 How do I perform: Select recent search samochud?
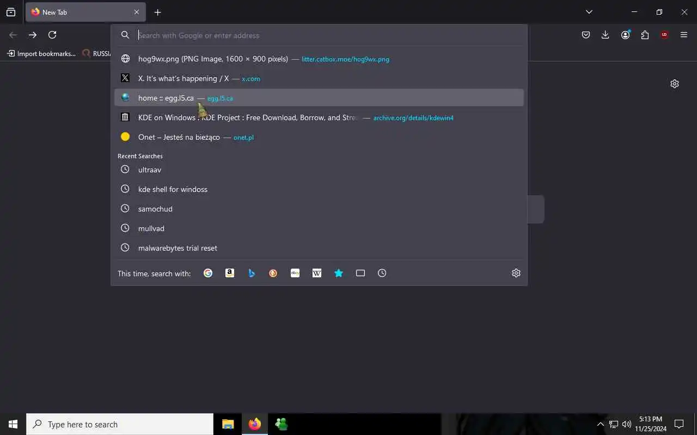pyautogui.click(x=319, y=209)
